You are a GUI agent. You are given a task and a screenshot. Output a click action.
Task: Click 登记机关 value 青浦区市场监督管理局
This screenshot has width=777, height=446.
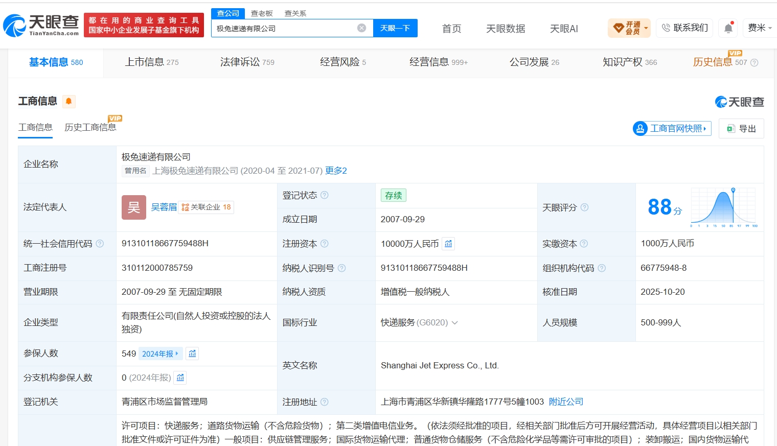click(x=165, y=402)
